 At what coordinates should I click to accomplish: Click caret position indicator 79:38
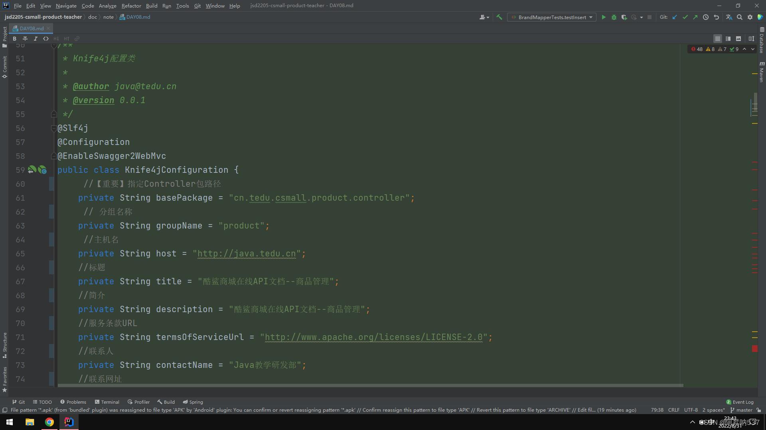click(x=657, y=410)
